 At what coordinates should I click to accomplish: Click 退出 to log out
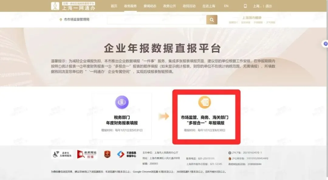point(268,6)
